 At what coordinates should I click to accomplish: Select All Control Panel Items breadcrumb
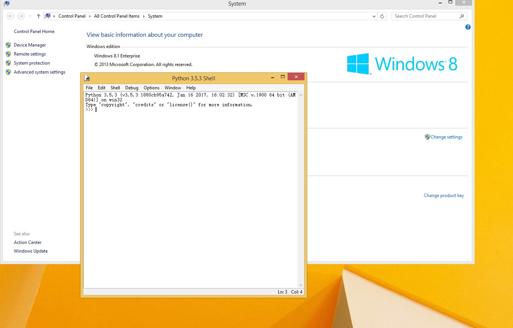pos(117,16)
